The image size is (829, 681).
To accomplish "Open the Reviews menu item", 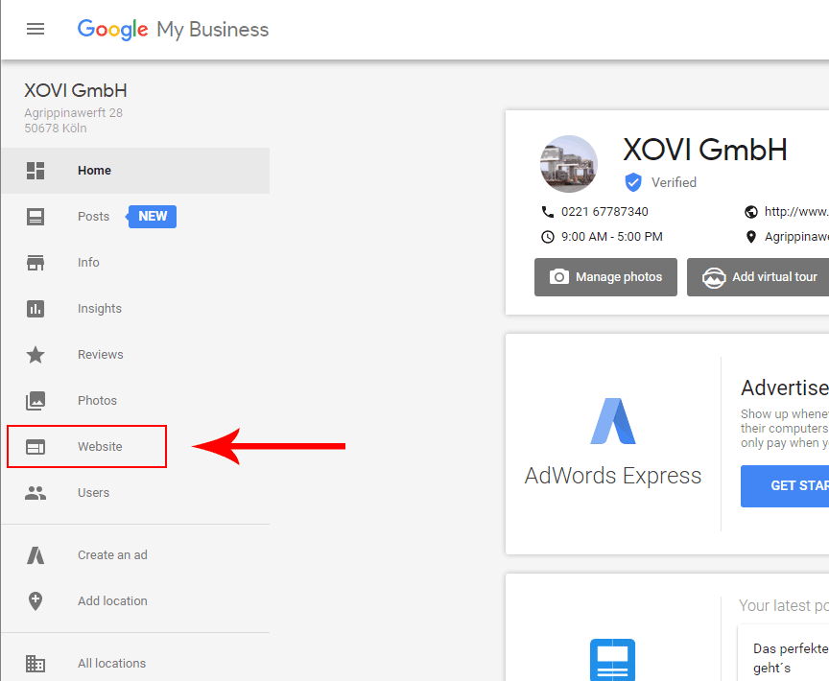I will 135,355.
